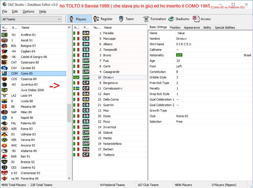The width and height of the screenshot is (253, 188).
Task: Click the Age value 33
Action: 178,60
